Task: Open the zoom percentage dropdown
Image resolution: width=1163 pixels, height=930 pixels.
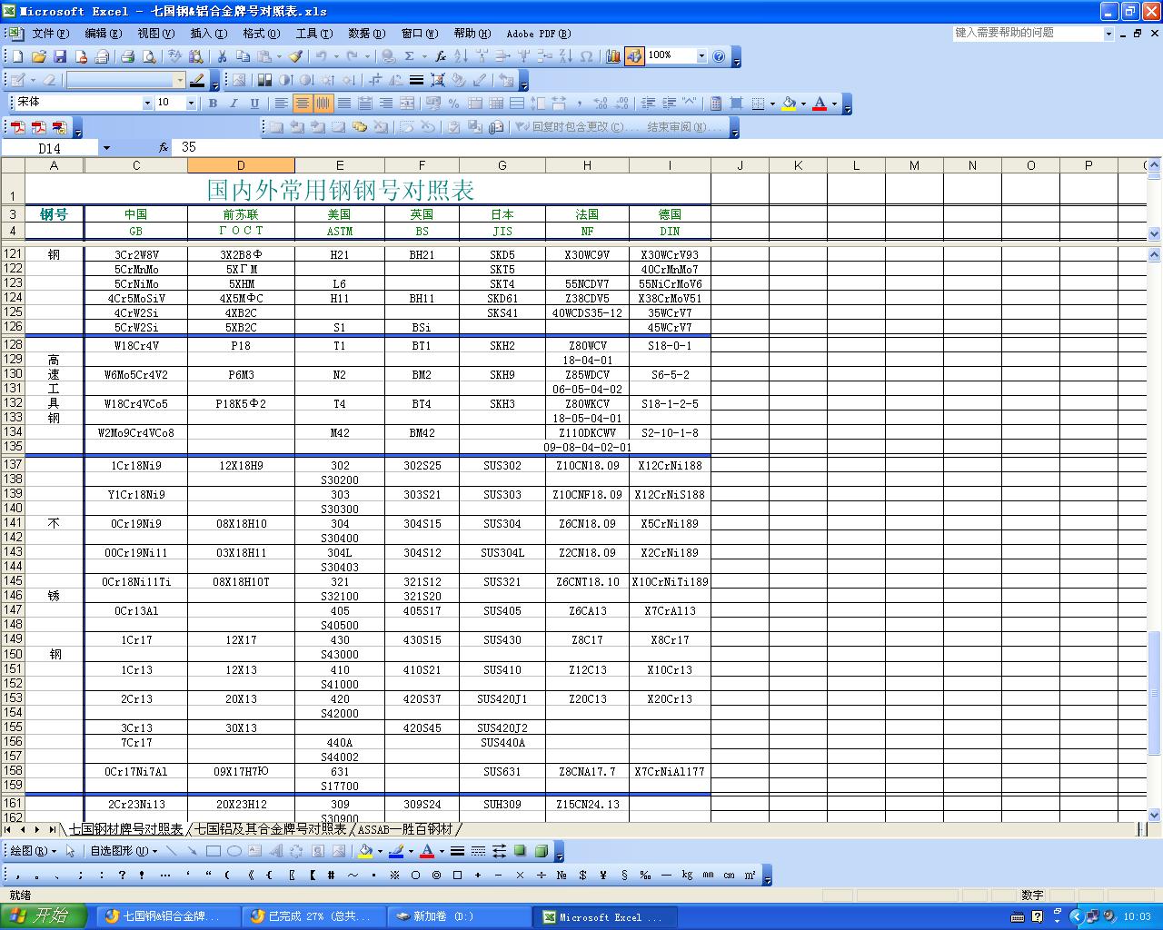Action: tap(701, 56)
